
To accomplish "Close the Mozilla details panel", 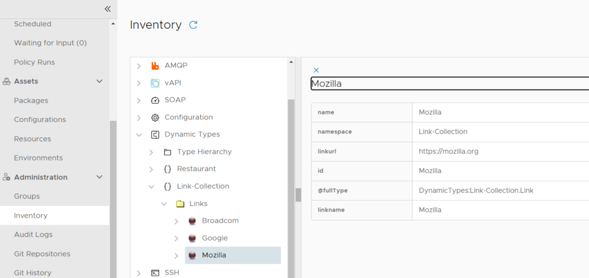I will pos(316,70).
